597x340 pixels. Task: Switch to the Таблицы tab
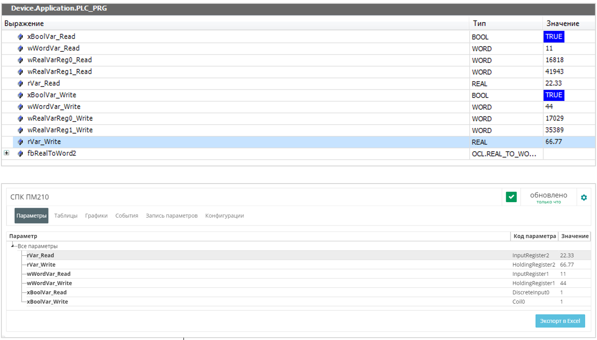coord(66,216)
